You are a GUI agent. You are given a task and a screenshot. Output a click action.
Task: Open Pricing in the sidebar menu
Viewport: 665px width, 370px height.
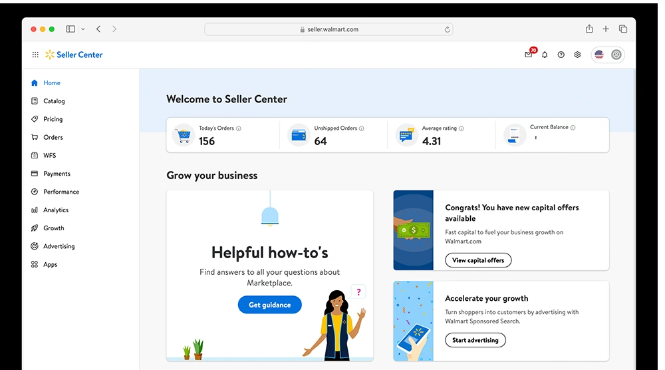click(x=53, y=119)
